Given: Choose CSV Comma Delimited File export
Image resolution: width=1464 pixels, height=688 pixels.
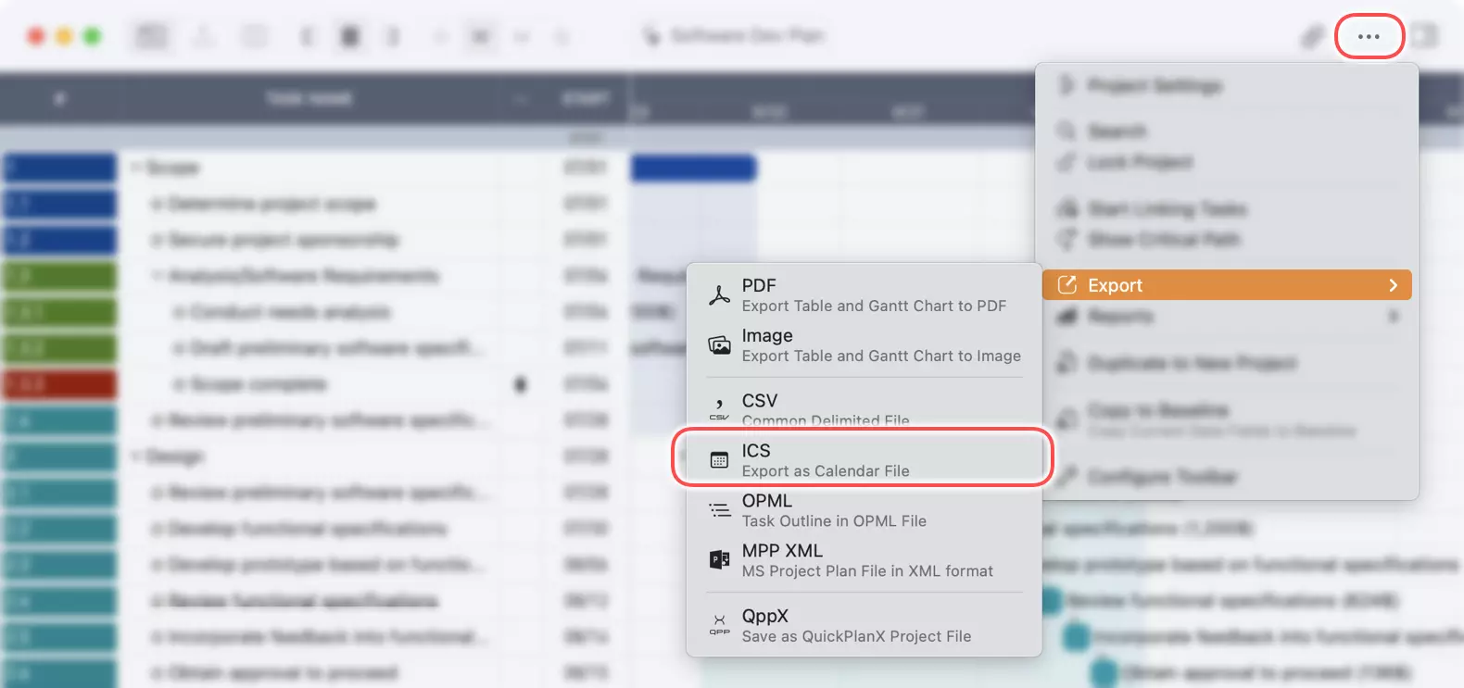Looking at the screenshot, I should [825, 408].
